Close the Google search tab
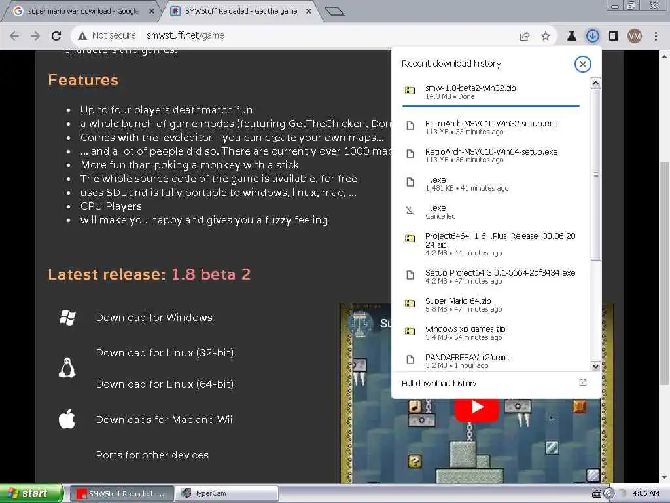Screen dimensions: 670x503 (x=152, y=11)
